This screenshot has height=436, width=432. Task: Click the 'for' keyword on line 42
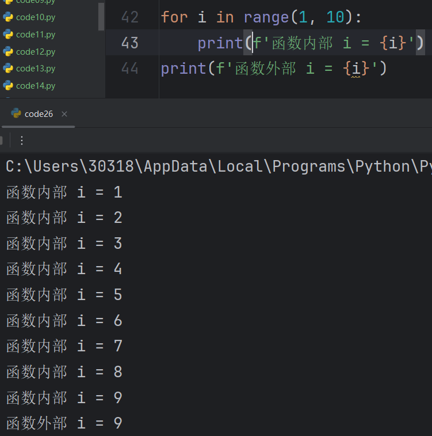[174, 17]
